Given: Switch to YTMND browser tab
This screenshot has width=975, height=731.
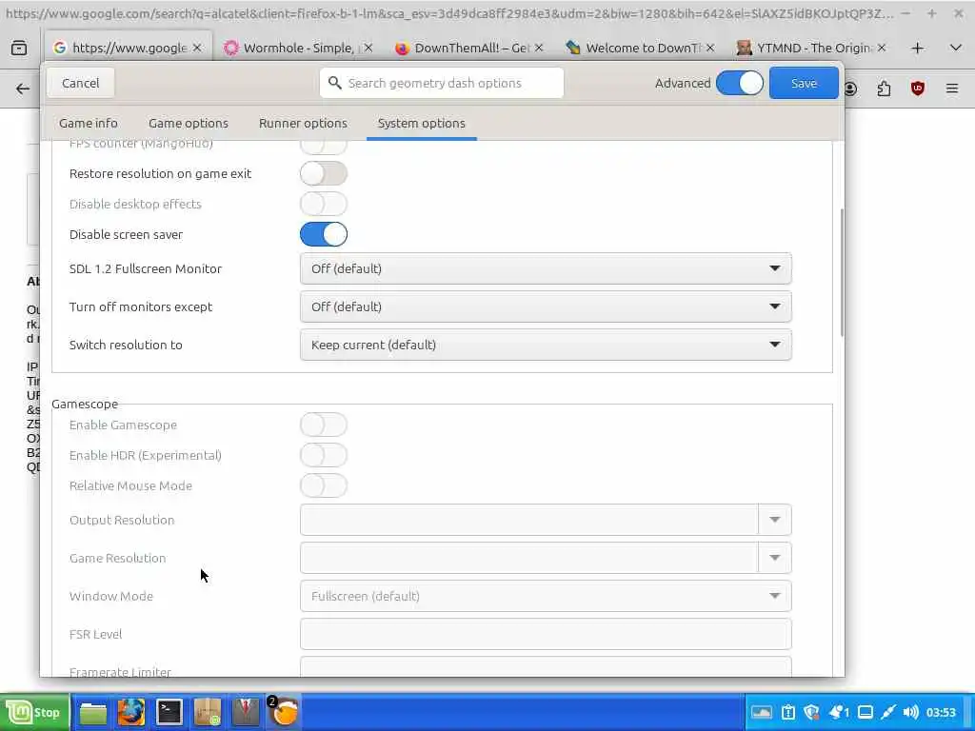Looking at the screenshot, I should point(809,48).
